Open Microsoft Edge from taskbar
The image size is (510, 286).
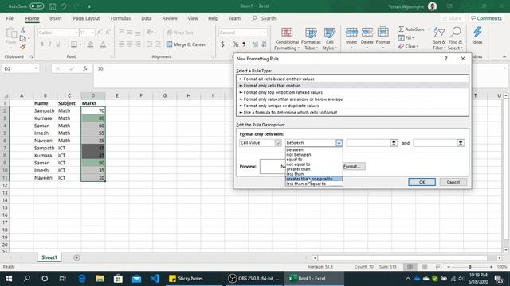click(82, 278)
